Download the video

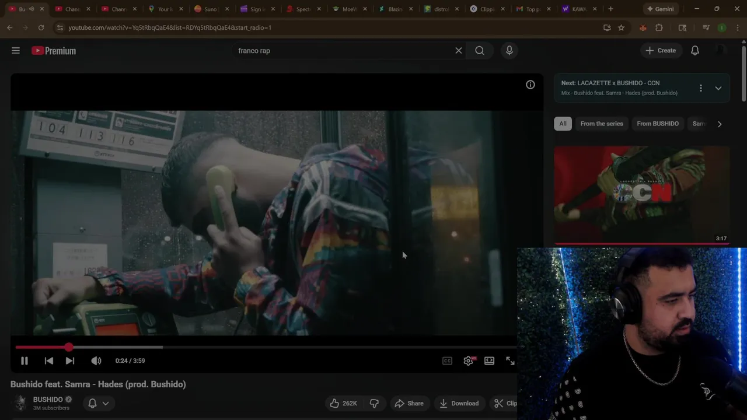click(459, 403)
